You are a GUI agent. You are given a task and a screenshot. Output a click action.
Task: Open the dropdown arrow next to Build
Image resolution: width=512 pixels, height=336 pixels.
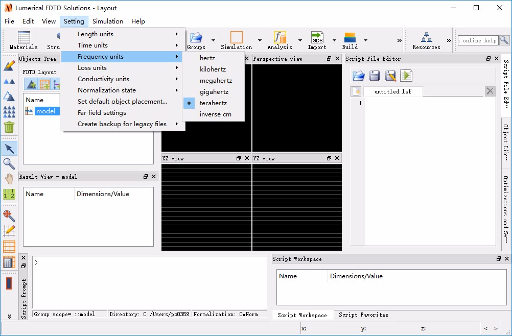click(x=365, y=40)
